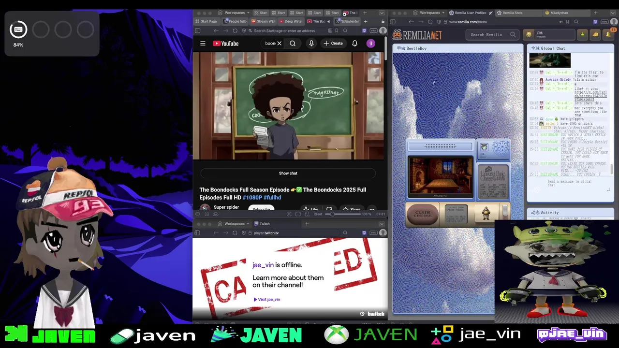Screen dimensions: 619x348
Task: Open RemiliaNet notification bell with badge
Action: coord(609,34)
